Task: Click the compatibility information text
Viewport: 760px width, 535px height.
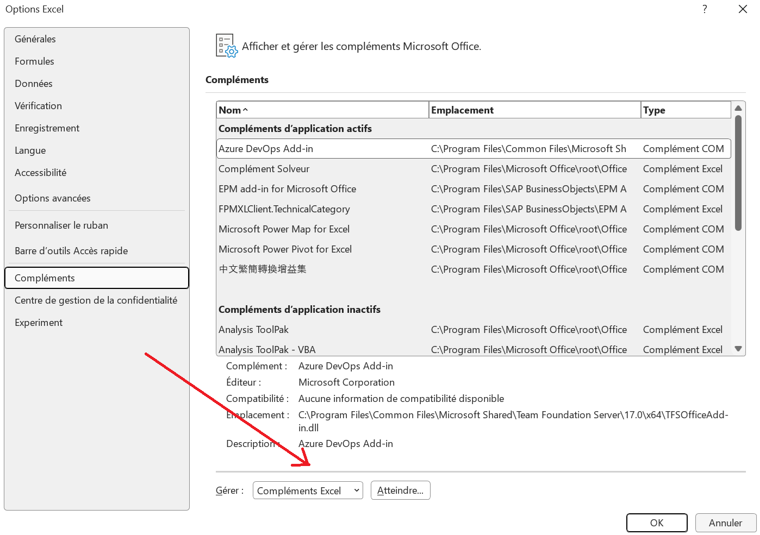Action: 401,399
